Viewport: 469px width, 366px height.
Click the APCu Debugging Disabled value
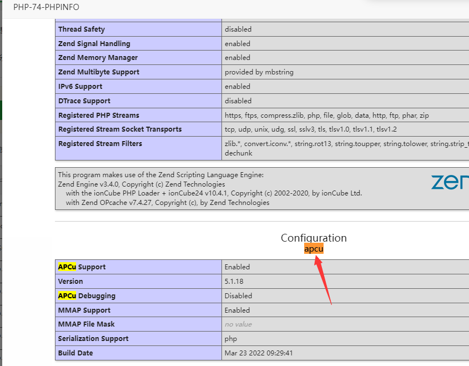tap(239, 295)
